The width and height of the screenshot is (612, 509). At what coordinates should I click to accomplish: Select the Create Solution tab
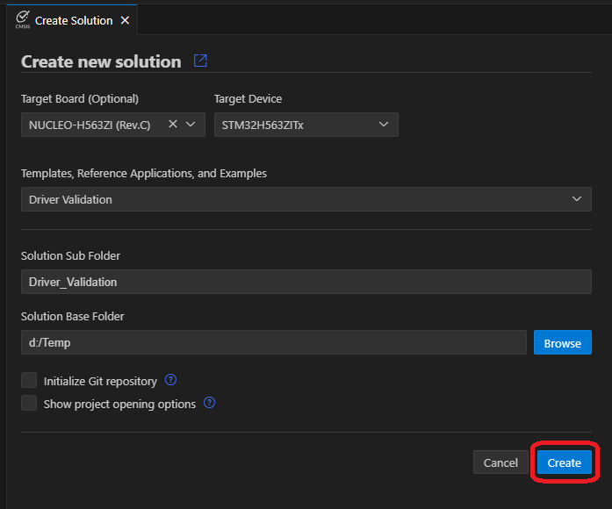[74, 20]
